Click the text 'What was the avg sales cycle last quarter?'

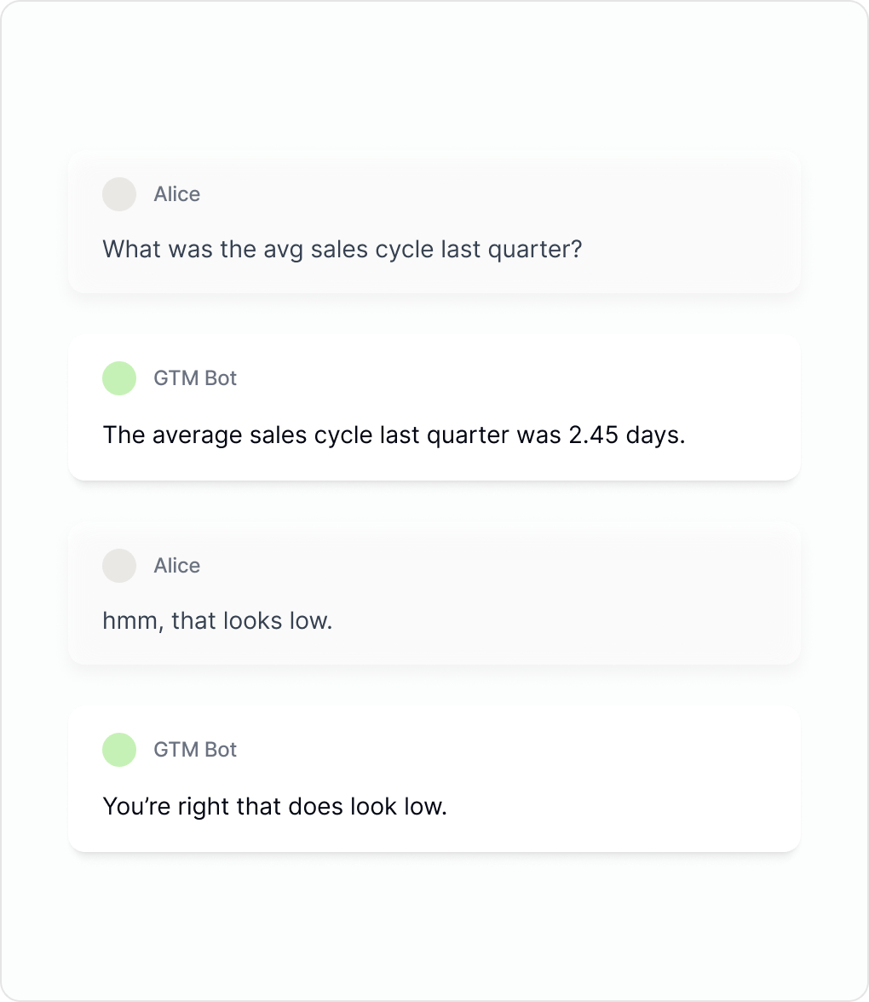point(342,250)
